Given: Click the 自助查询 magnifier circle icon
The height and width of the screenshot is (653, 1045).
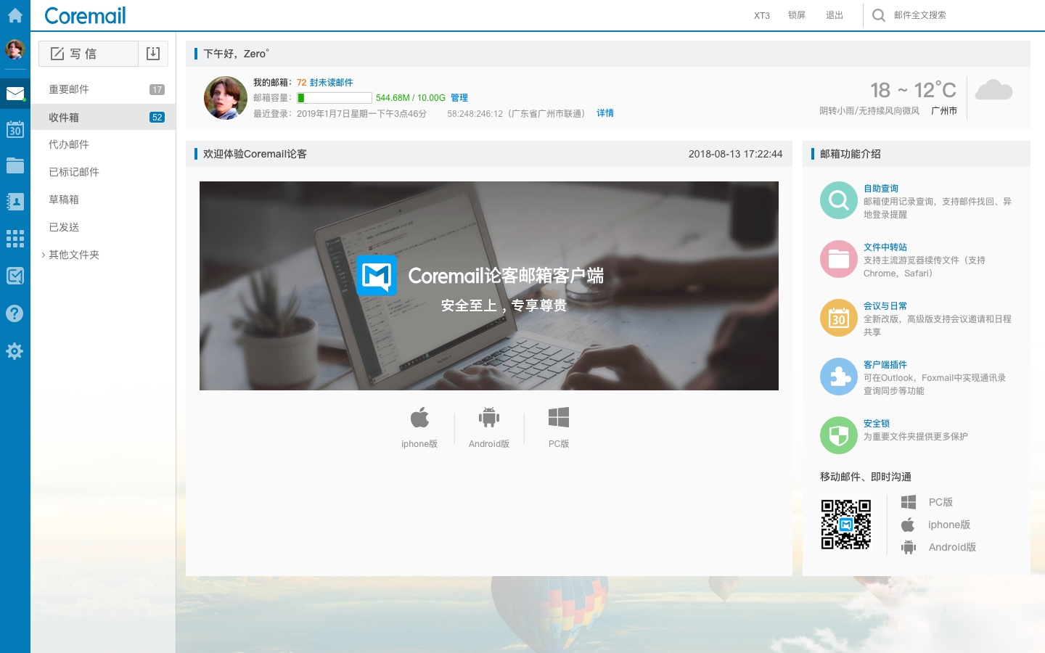Looking at the screenshot, I should click(x=839, y=200).
